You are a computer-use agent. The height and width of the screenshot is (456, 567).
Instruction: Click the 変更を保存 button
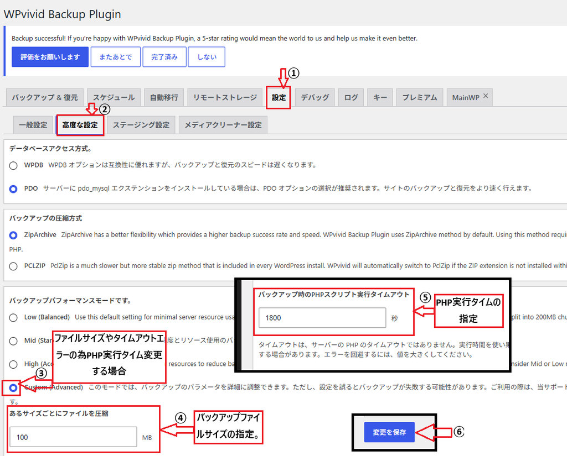[389, 432]
